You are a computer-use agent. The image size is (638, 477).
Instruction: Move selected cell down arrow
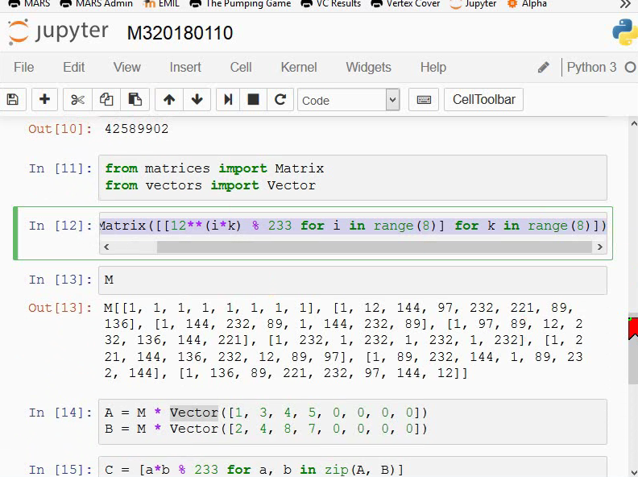coord(197,99)
